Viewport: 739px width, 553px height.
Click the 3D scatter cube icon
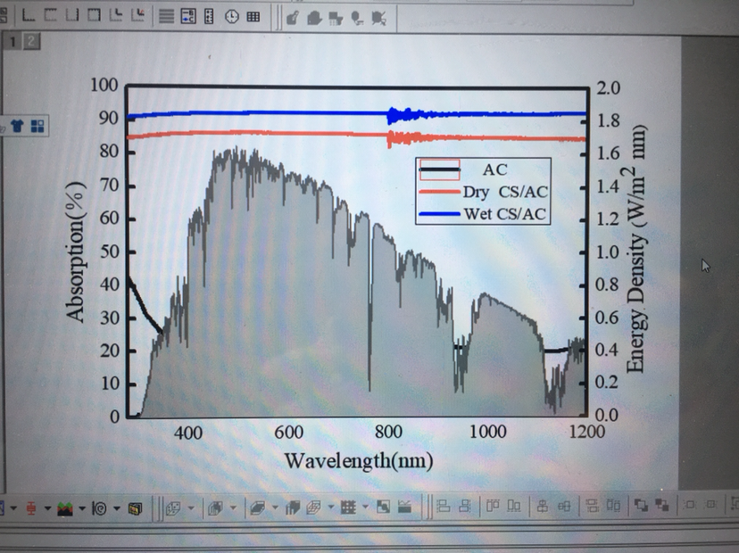coord(173,508)
